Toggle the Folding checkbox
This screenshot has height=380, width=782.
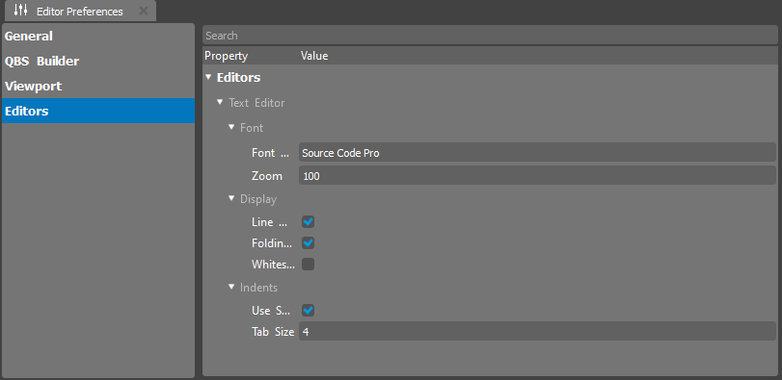click(x=309, y=242)
